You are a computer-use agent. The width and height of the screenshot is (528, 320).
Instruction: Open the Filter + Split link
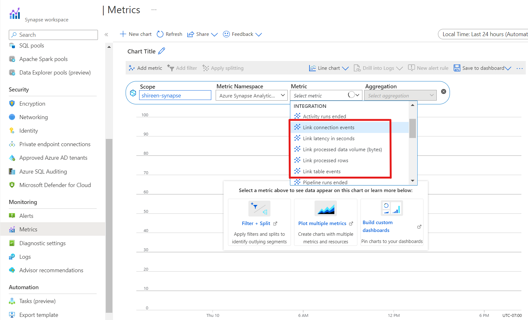coord(259,223)
